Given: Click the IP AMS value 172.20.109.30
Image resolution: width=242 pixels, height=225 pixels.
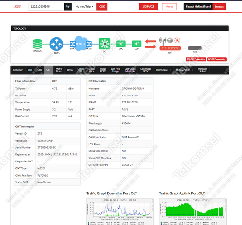Looking at the screenshot, I should click(x=130, y=102).
